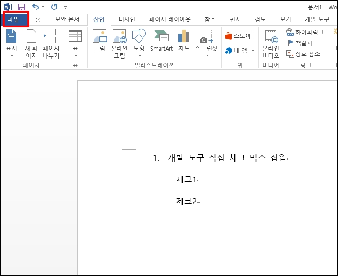The width and height of the screenshot is (338, 276).
Task: Place the cursor on the '체크1' line
Action: pyautogui.click(x=186, y=179)
